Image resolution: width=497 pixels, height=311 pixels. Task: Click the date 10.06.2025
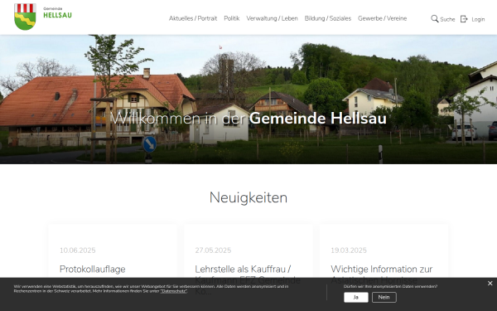coord(78,250)
